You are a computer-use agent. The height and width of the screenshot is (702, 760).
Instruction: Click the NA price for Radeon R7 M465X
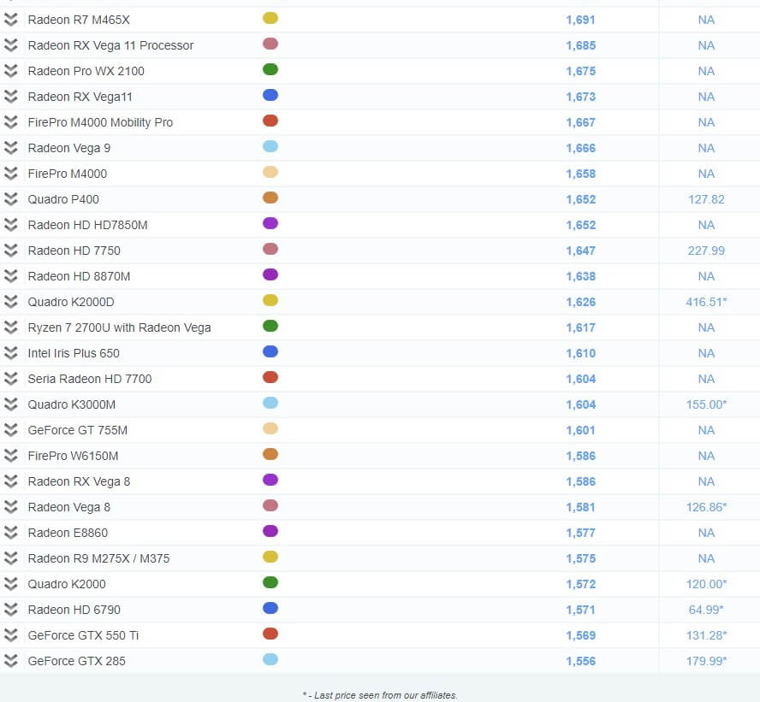tap(706, 20)
